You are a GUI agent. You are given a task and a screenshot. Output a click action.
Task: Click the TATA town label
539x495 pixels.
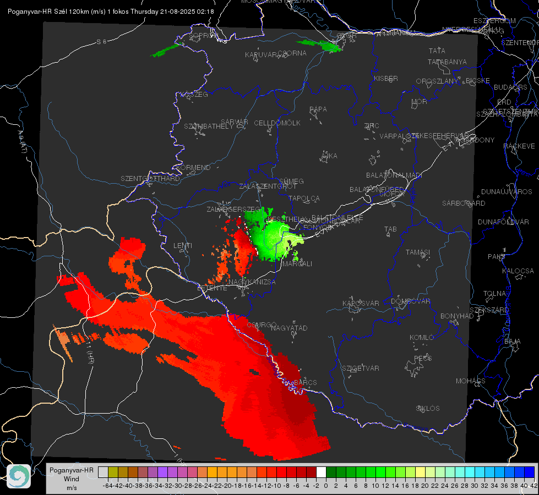tap(437, 51)
